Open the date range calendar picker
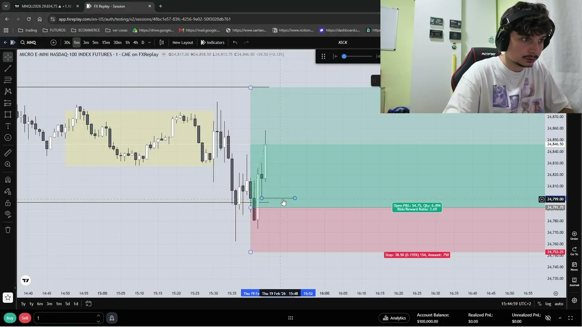 (88, 304)
